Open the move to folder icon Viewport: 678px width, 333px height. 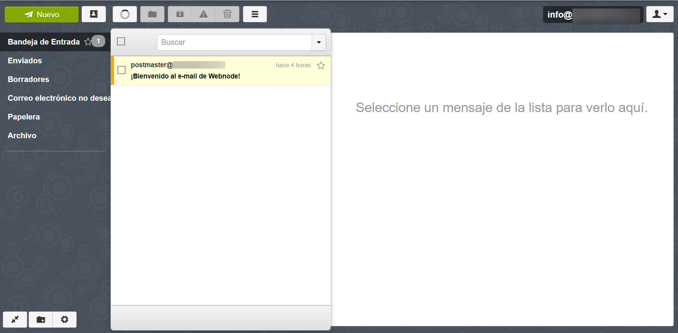pyautogui.click(x=152, y=14)
